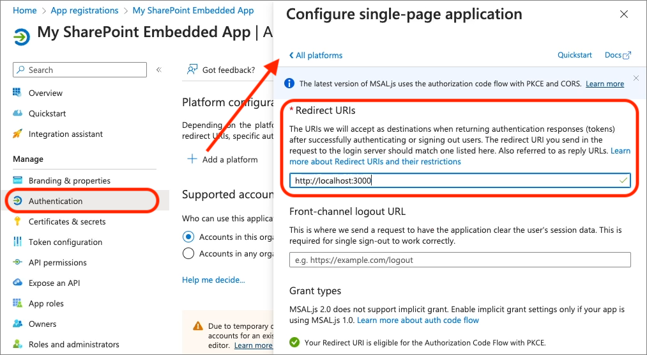Select Accounts in any organization radio button
The width and height of the screenshot is (647, 355).
[188, 253]
